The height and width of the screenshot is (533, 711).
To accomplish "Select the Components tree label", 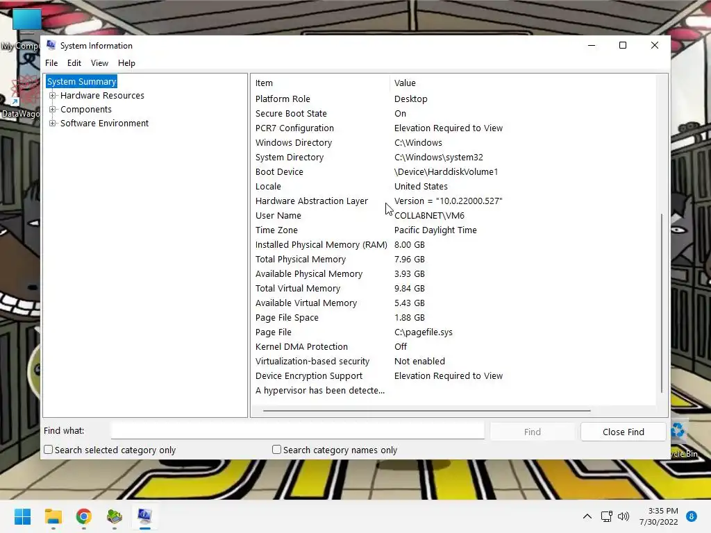I will point(85,109).
